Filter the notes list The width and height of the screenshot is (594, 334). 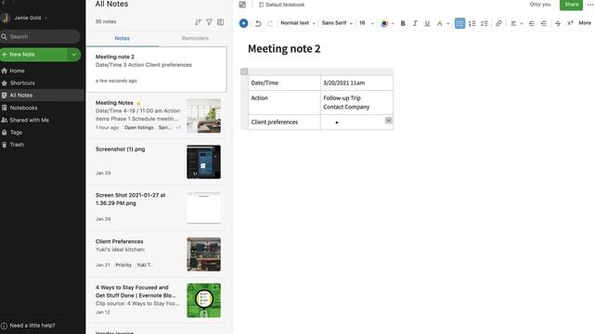209,22
